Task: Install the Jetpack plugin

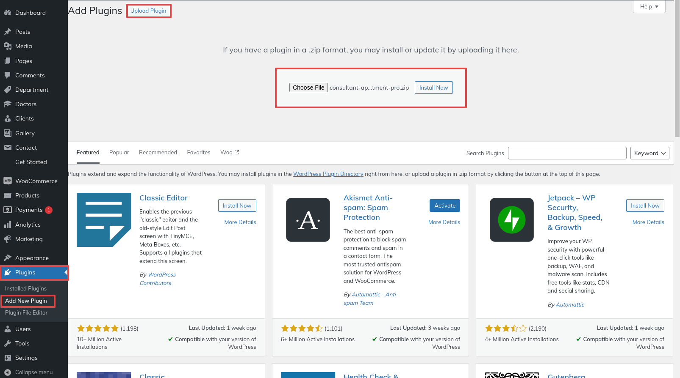Action: point(645,205)
